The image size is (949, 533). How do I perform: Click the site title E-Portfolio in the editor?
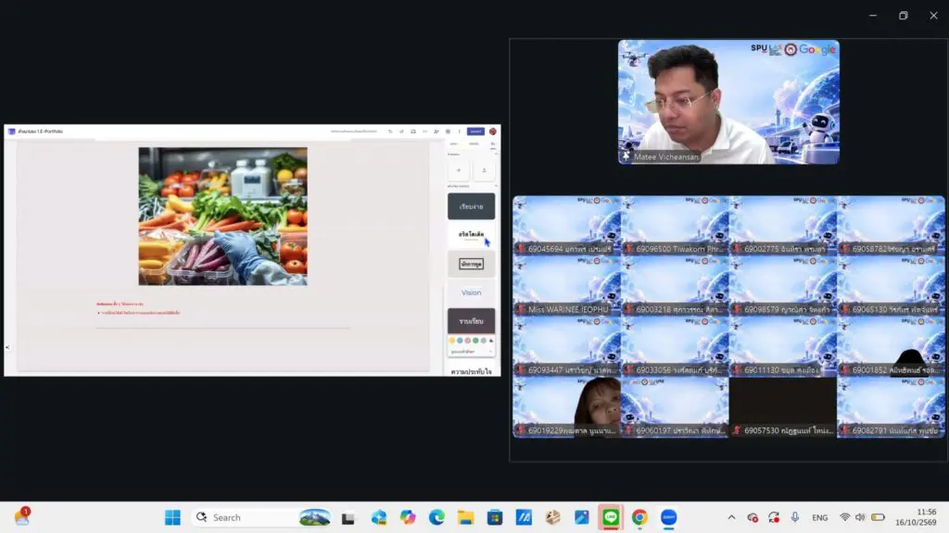pyautogui.click(x=41, y=131)
